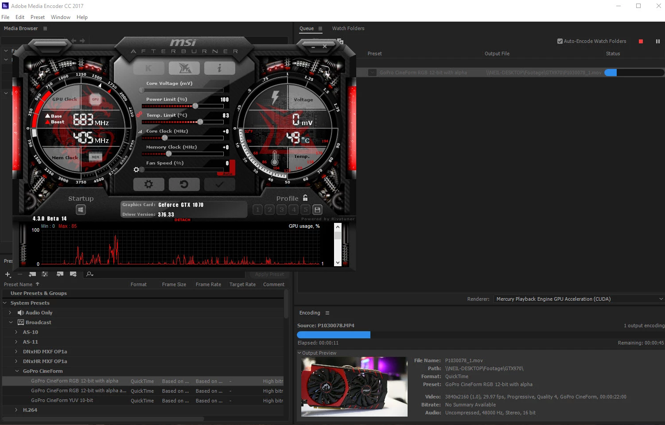The width and height of the screenshot is (665, 425).
Task: Adjust the Memory Clock slider handle
Action: pos(169,154)
